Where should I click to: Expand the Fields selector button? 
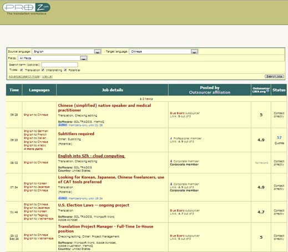(83, 58)
